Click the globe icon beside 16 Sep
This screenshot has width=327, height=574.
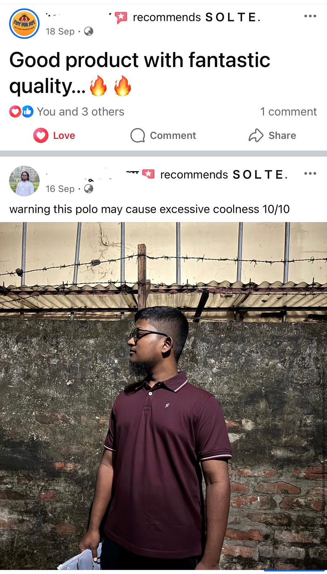[89, 189]
